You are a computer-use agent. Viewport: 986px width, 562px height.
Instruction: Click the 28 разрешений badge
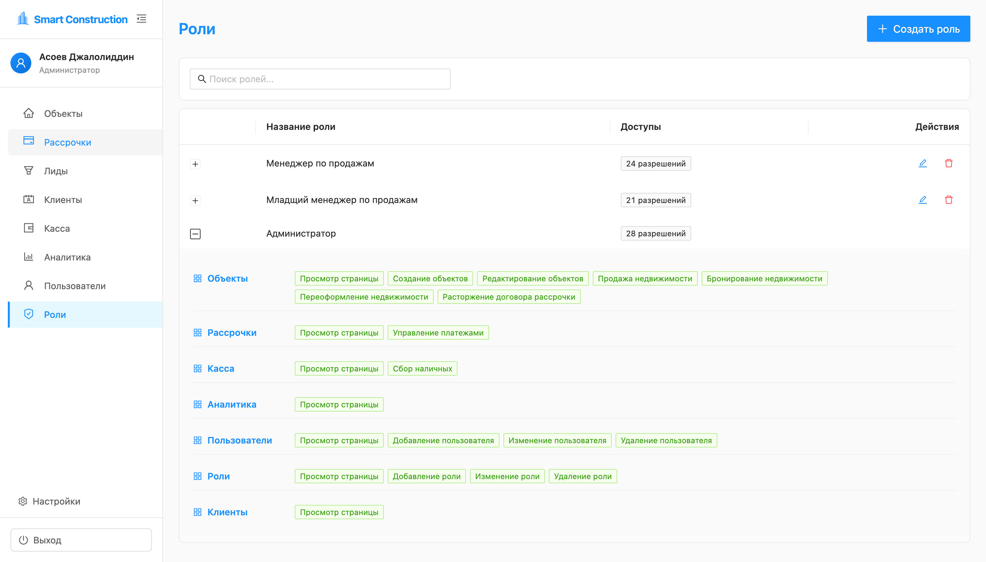655,234
